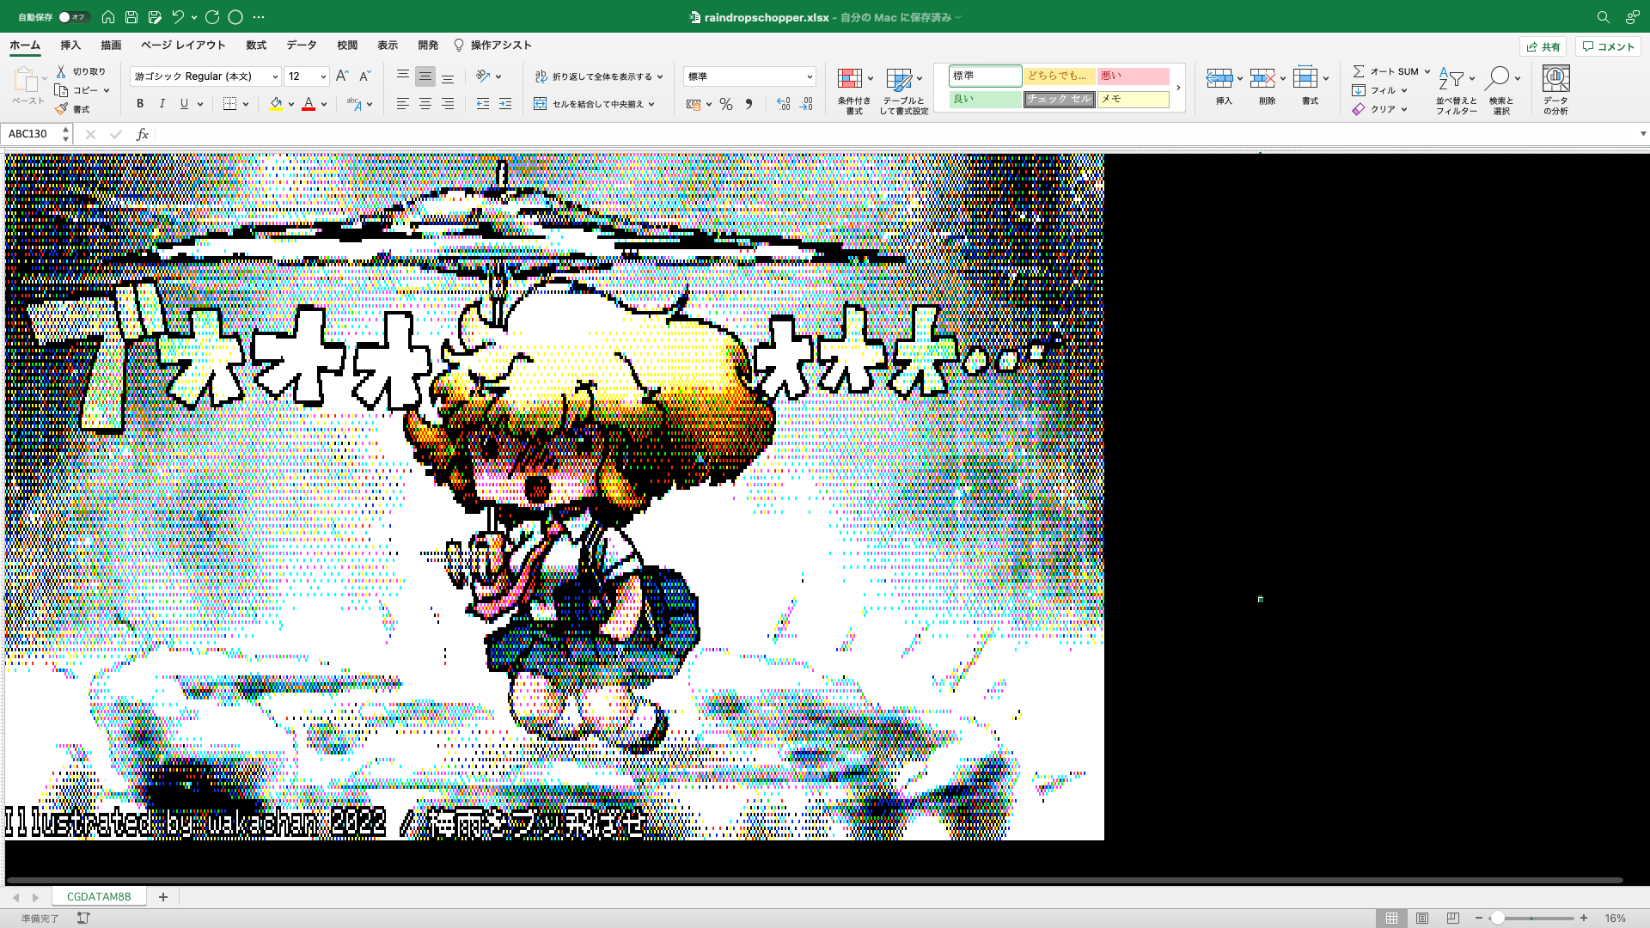Open the font size dropdown
1650x928 pixels.
[323, 76]
